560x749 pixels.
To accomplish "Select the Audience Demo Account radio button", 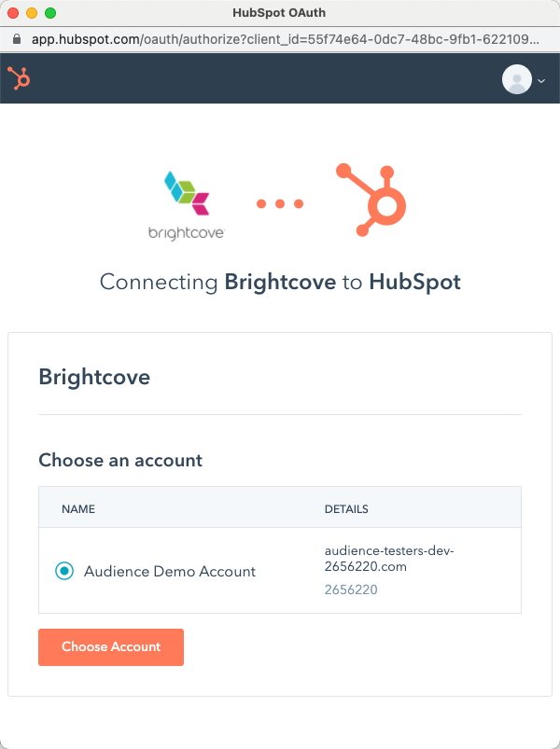I will coord(64,570).
